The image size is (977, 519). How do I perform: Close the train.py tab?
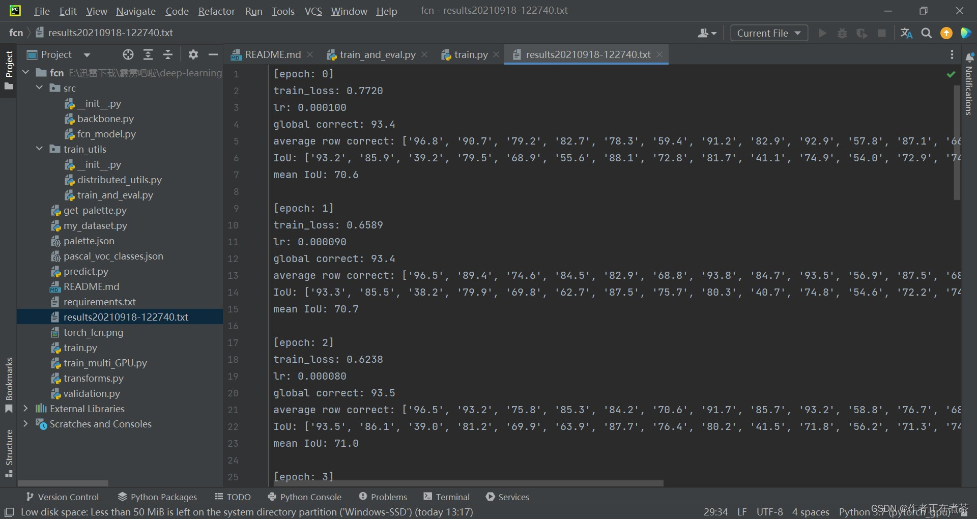point(496,54)
